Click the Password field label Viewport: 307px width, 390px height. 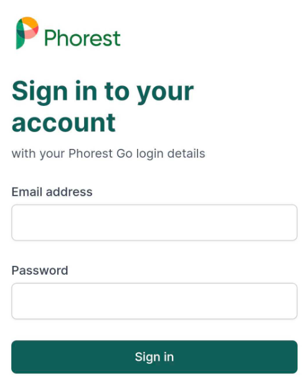[40, 270]
